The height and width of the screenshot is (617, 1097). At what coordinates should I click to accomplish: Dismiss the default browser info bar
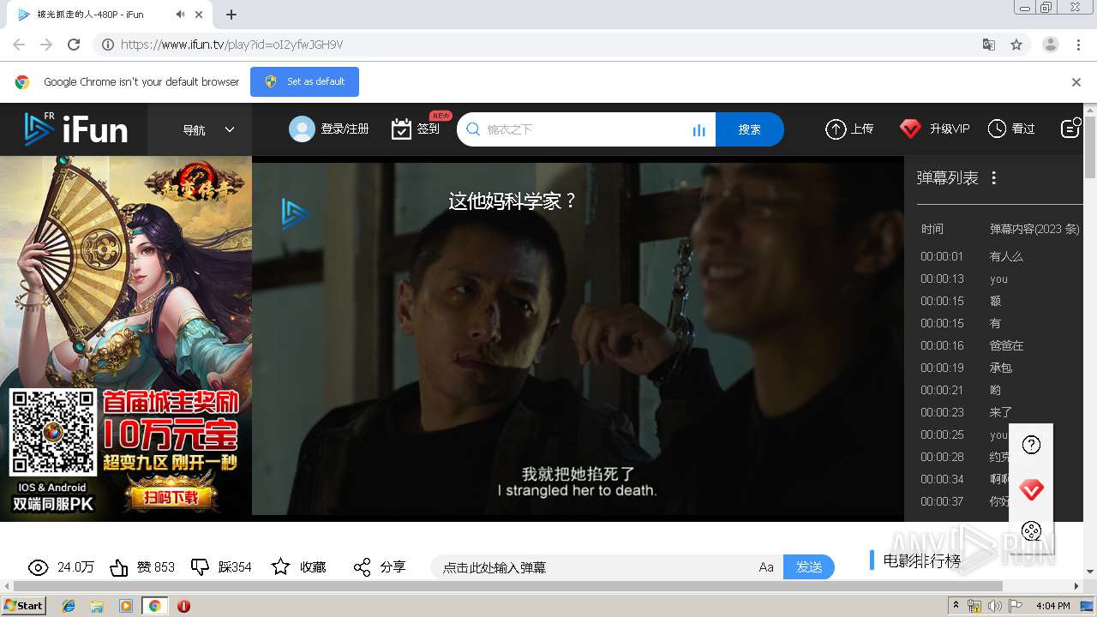(1076, 82)
